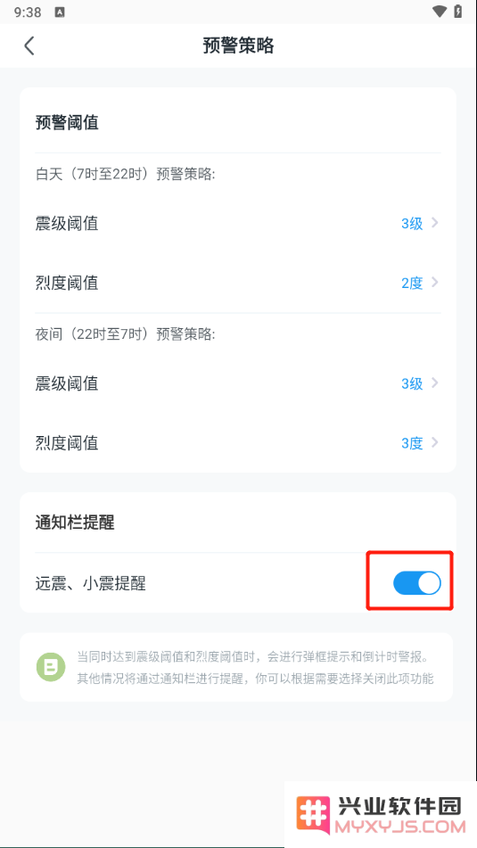The image size is (477, 848).
Task: Tap the back arrow icon
Action: pos(29,46)
